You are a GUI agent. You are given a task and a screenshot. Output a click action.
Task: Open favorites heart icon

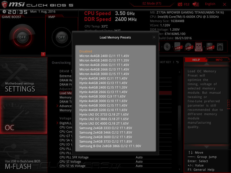pyautogui.click(x=196, y=4)
